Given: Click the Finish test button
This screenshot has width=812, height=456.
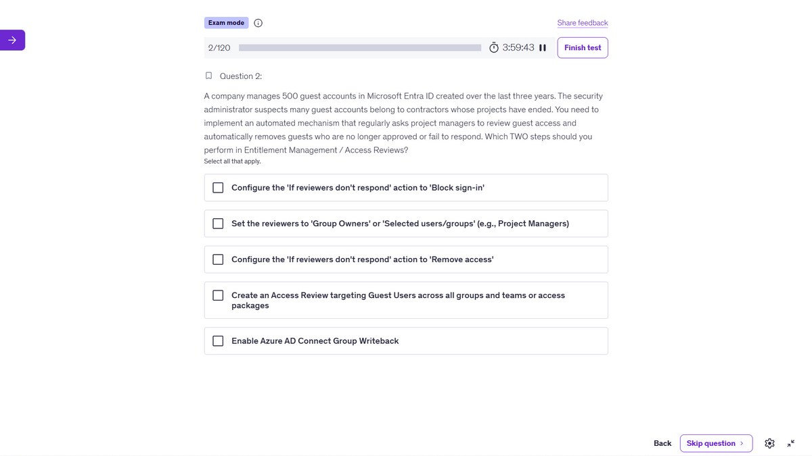Looking at the screenshot, I should click(583, 48).
